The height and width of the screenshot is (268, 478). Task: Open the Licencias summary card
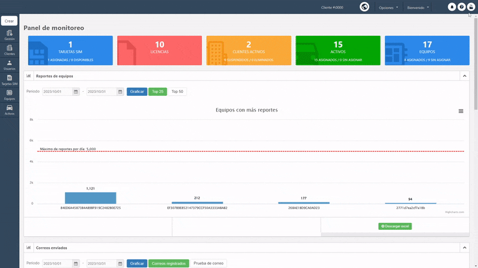pyautogui.click(x=160, y=51)
